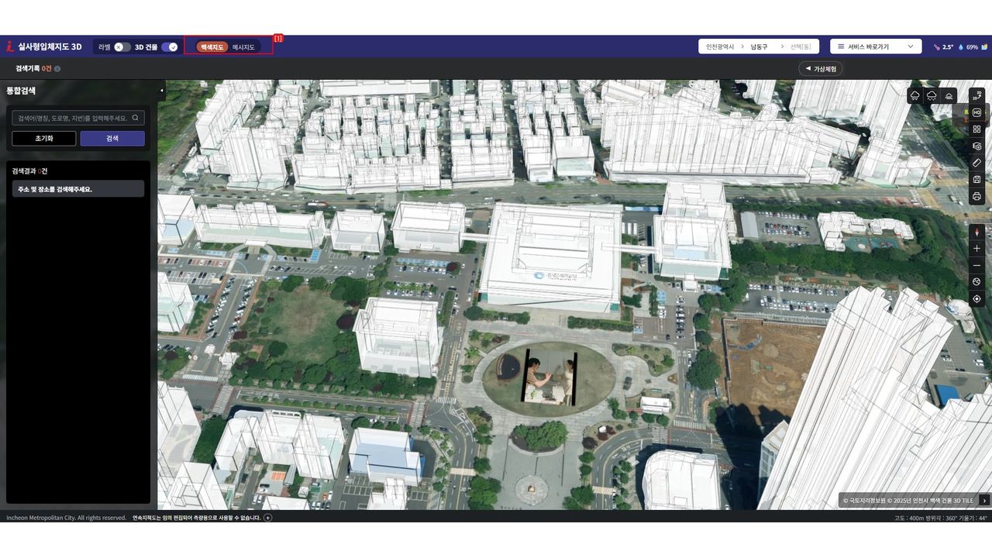The height and width of the screenshot is (558, 992).
Task: Zoom out with the minus icon
Action: point(976,266)
